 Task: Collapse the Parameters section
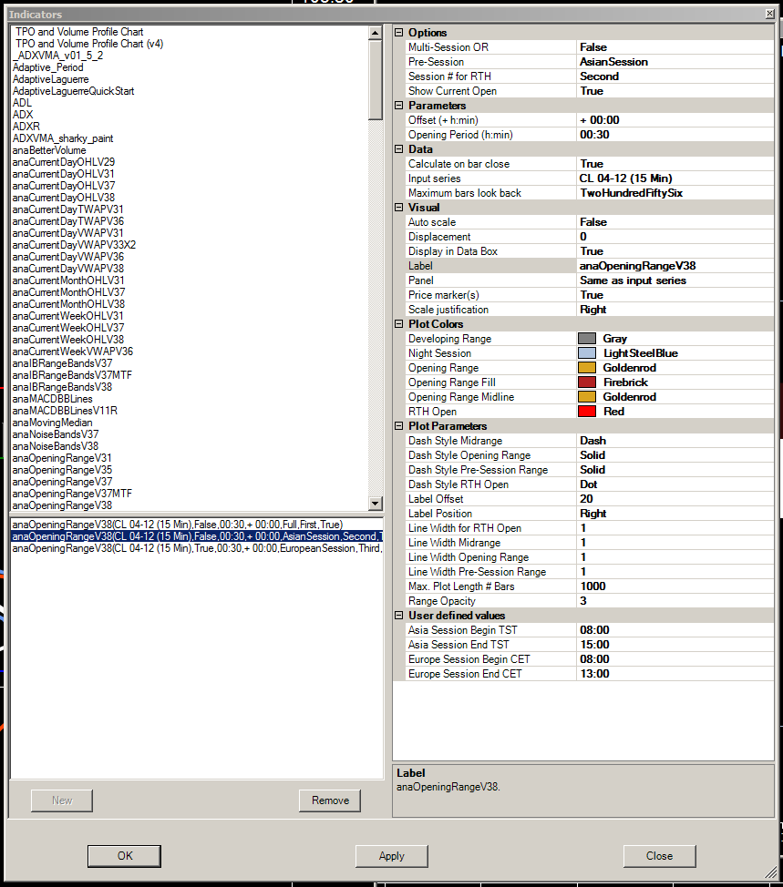coord(399,106)
